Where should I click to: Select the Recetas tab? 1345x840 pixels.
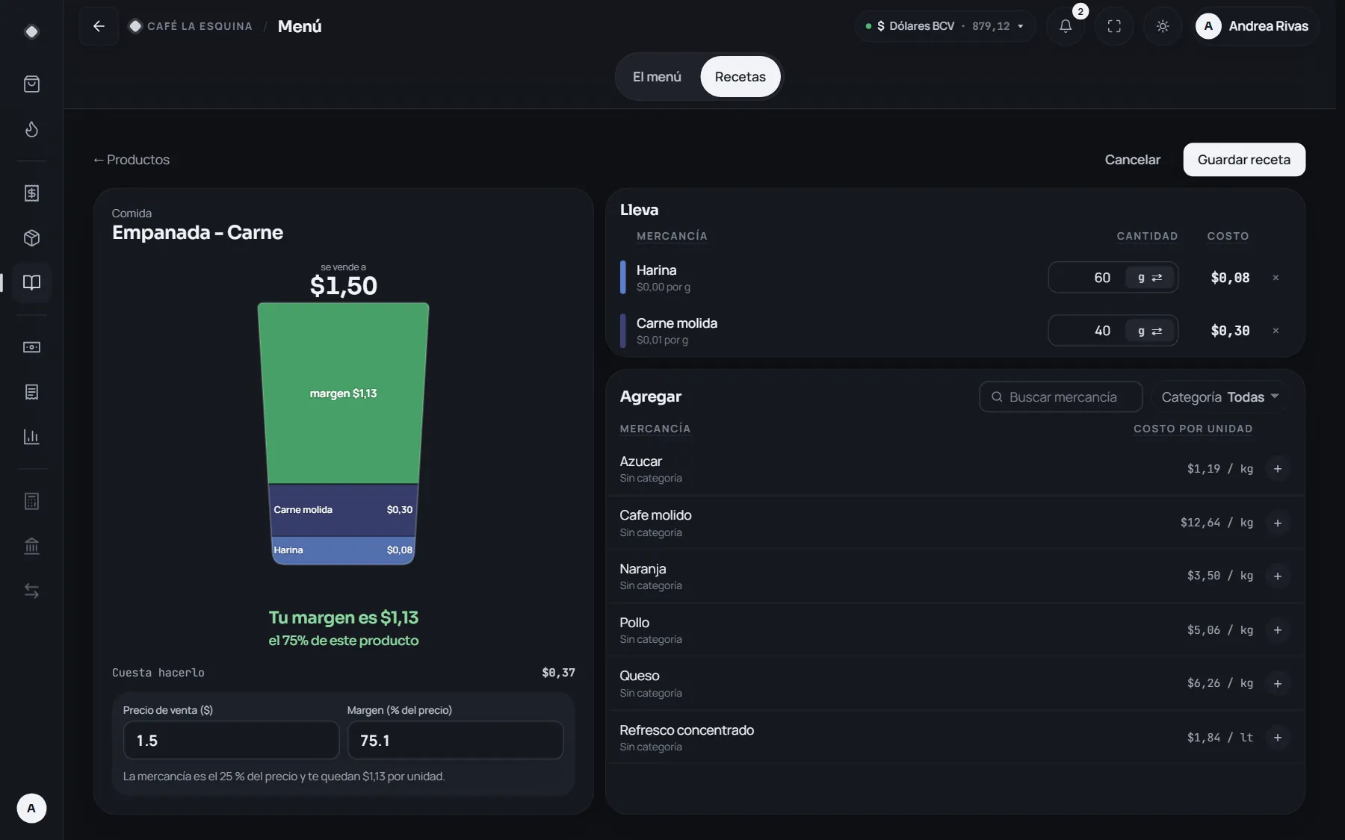[740, 77]
